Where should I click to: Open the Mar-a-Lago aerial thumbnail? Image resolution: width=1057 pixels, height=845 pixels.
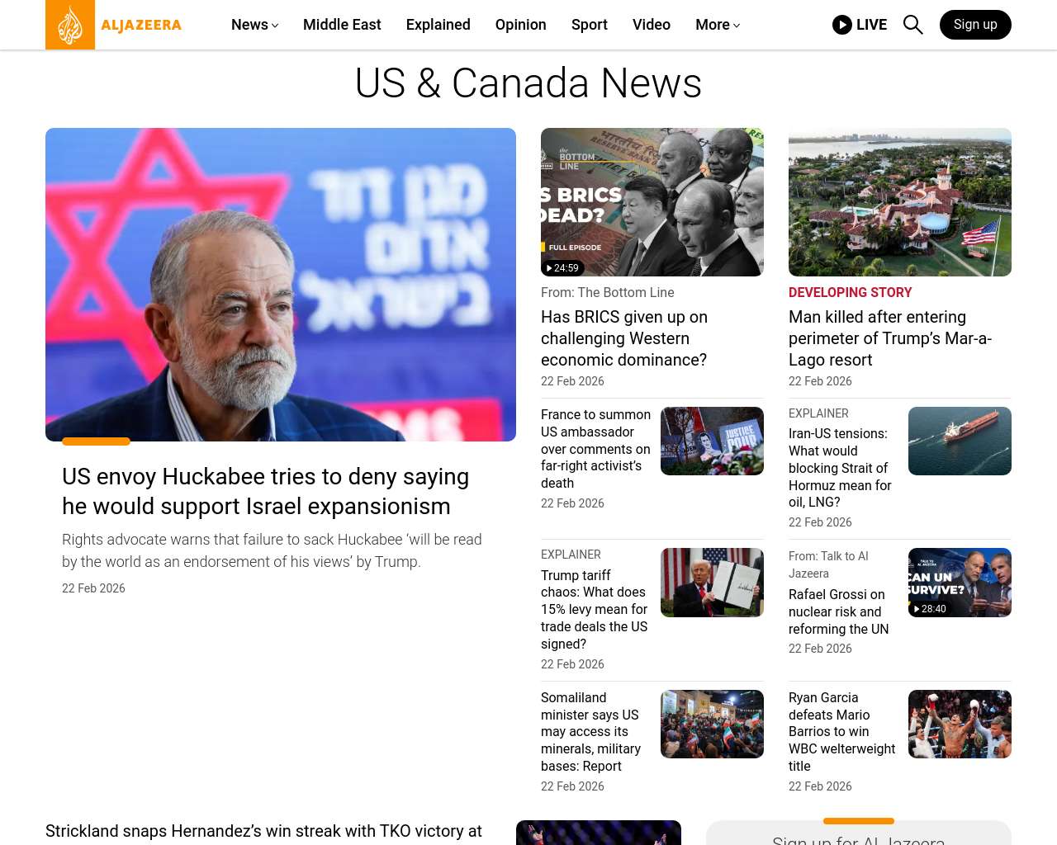point(900,202)
